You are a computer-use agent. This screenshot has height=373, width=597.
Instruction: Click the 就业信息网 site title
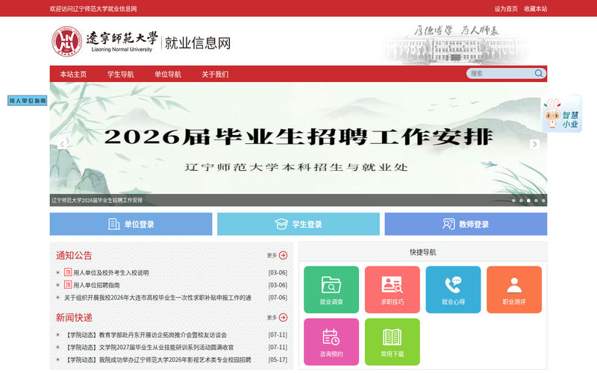198,43
